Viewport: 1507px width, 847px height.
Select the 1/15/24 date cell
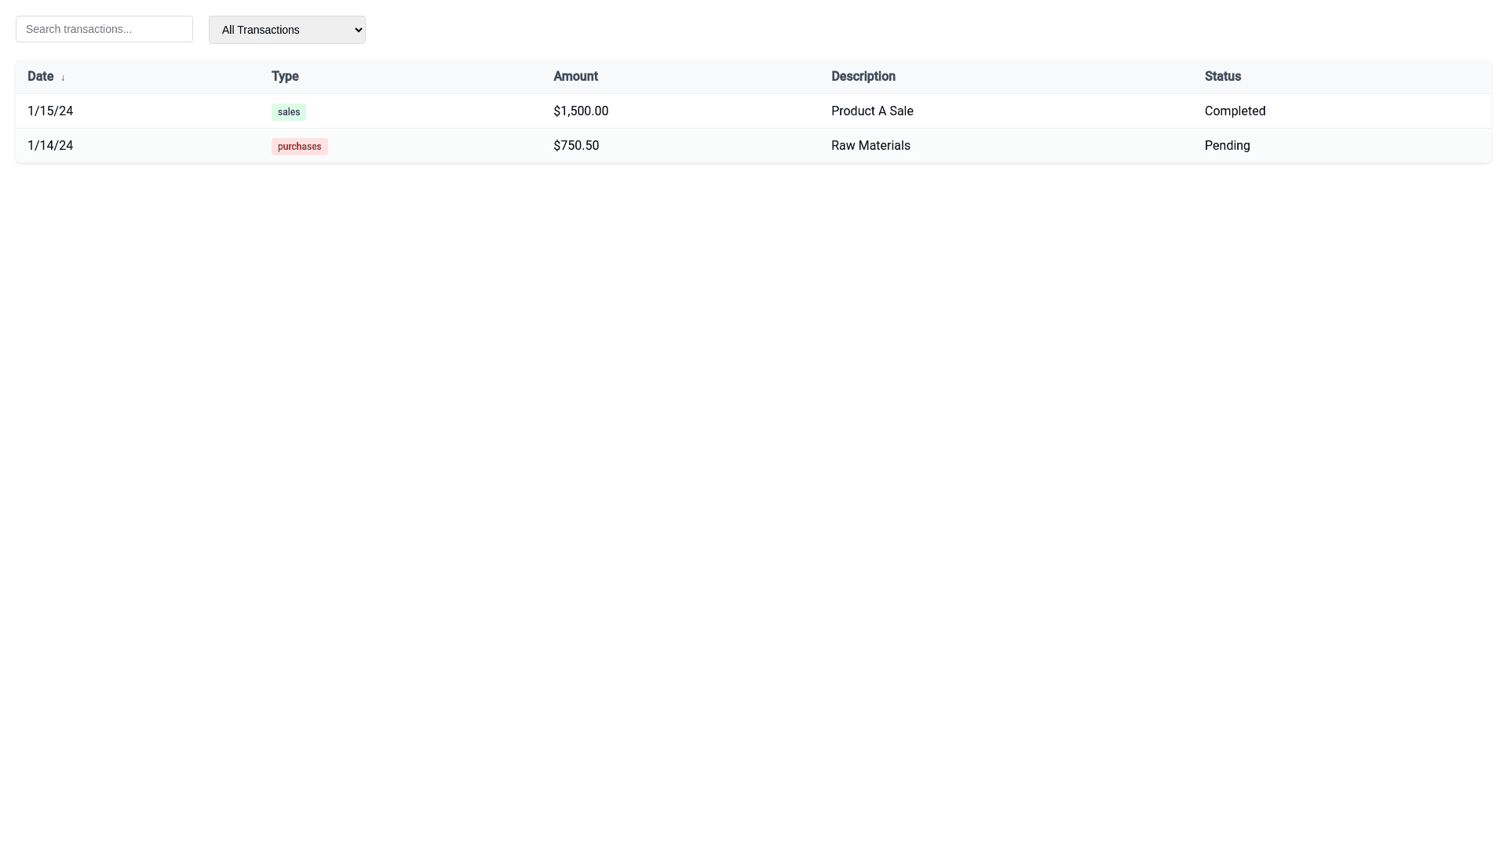coord(50,111)
